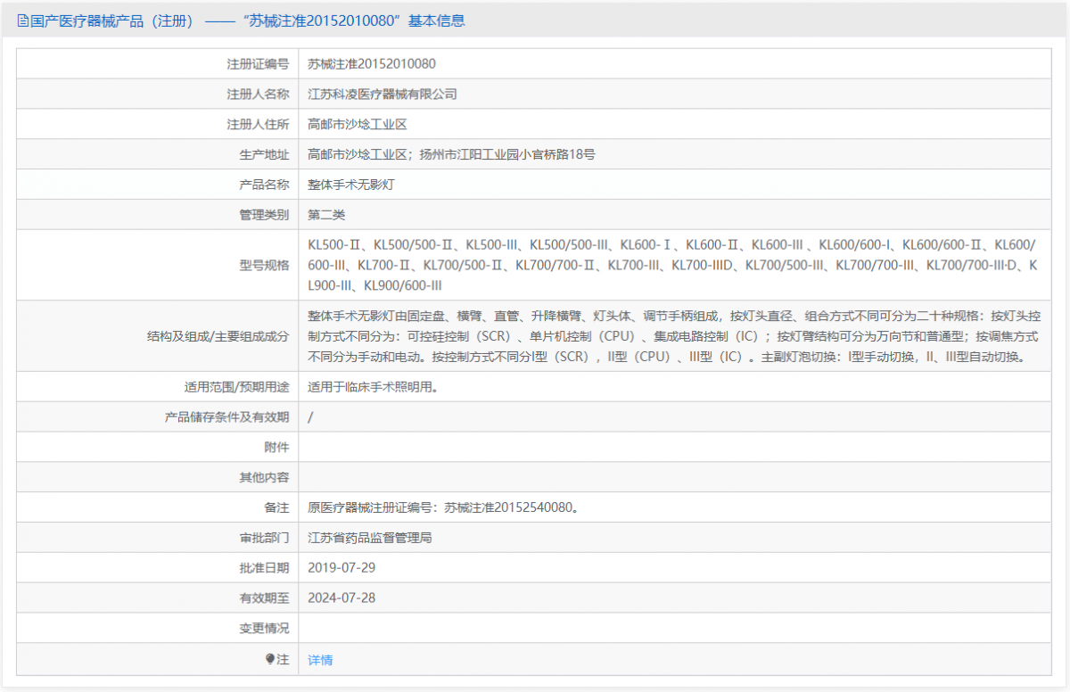Click the page title containing 苏械注准20152010080 基本信息
The height and width of the screenshot is (692, 1070).
[248, 21]
